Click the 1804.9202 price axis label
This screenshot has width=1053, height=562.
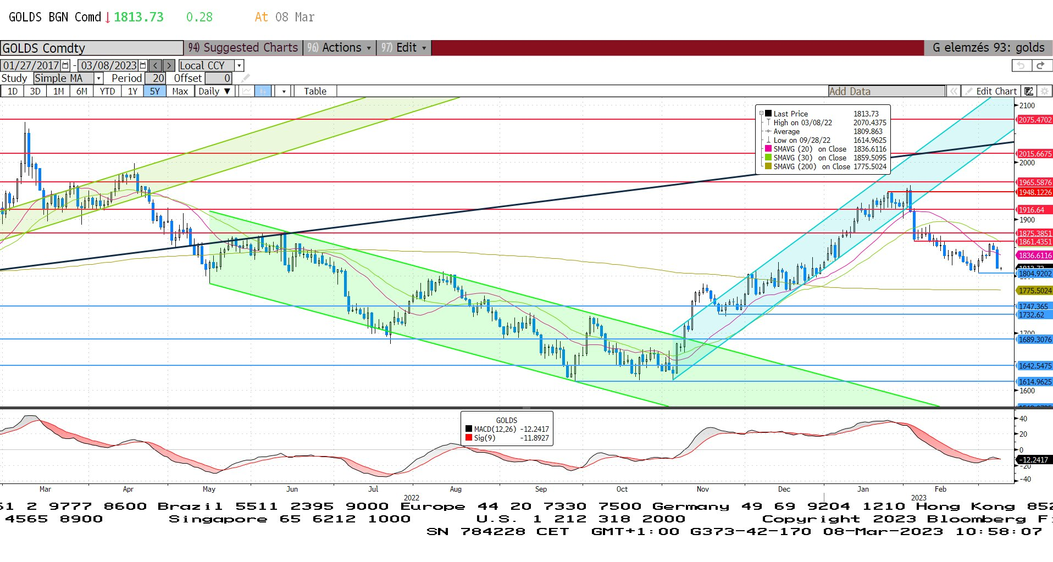(1034, 274)
